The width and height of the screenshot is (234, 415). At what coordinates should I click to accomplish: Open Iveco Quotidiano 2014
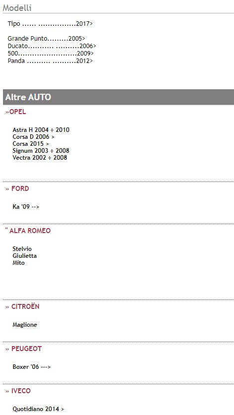coord(38,409)
